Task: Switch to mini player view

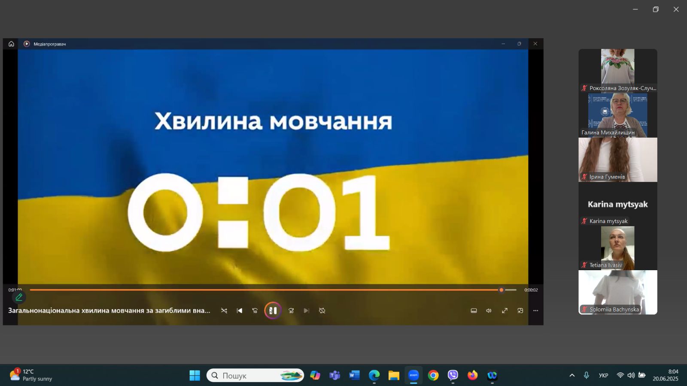Action: click(x=520, y=311)
